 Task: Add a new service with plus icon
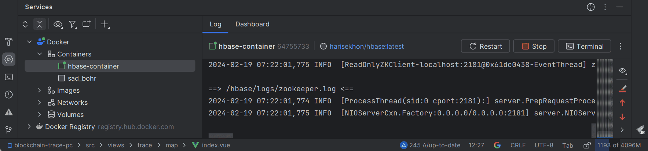point(105,24)
